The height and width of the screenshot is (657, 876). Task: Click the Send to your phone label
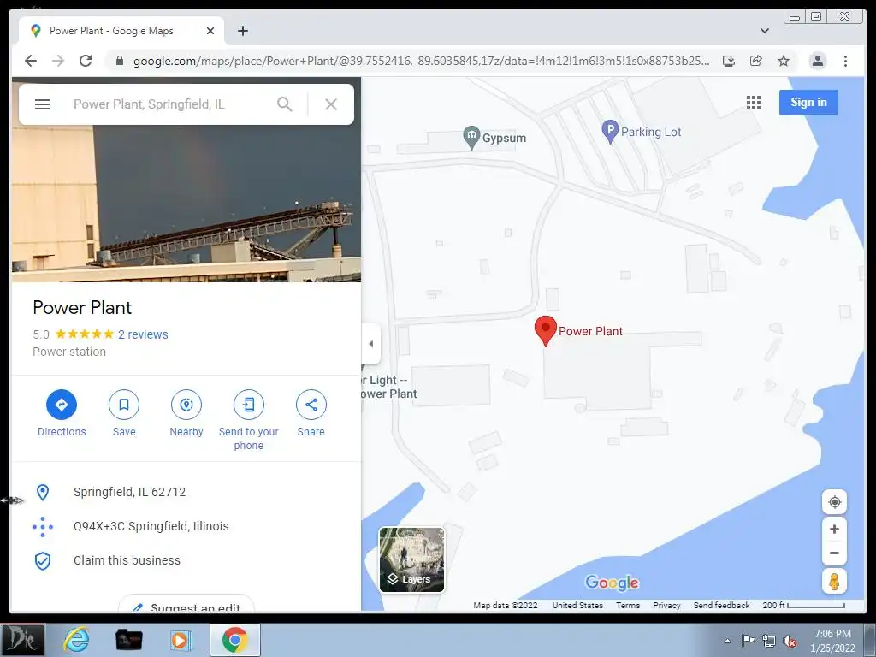coord(249,439)
